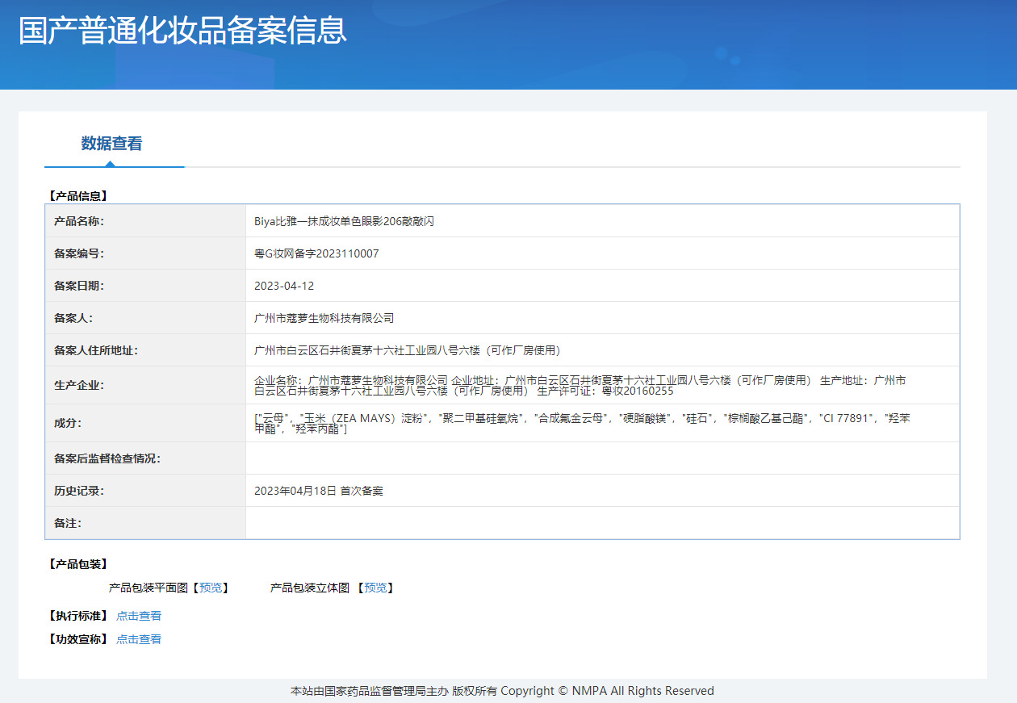Click the 【产品信息】 section heading
The width and height of the screenshot is (1017, 703).
[x=77, y=195]
